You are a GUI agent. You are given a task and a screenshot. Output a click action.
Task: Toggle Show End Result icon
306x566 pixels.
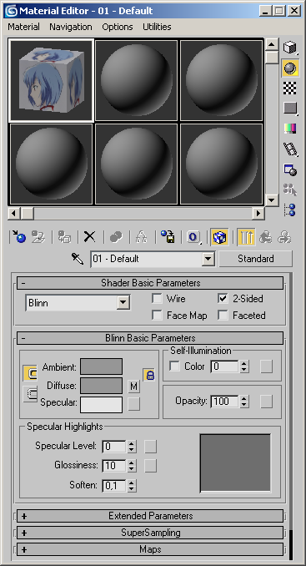(246, 237)
